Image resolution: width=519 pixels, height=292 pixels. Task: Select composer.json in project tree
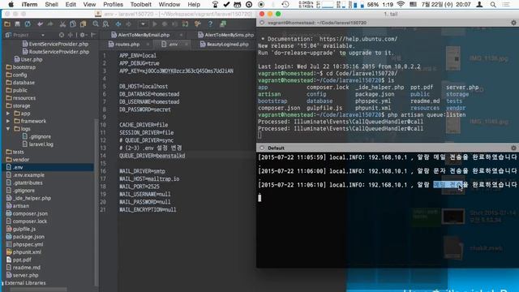(x=27, y=213)
